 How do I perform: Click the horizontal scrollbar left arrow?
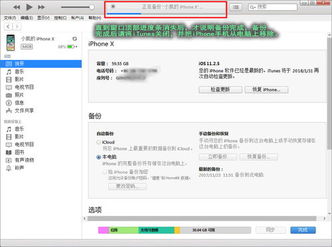pyautogui.click(x=84, y=218)
